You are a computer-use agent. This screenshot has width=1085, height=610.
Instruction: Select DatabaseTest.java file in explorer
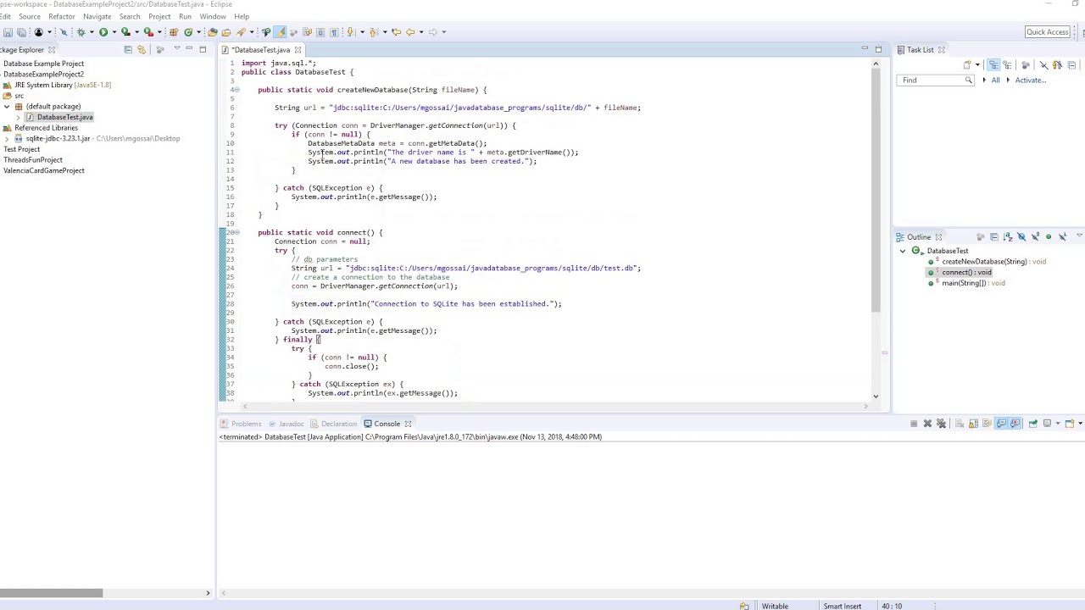pos(64,117)
